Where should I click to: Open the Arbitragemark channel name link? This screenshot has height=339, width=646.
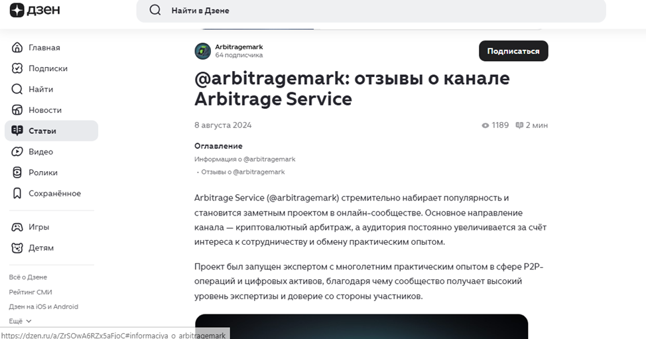[239, 46]
